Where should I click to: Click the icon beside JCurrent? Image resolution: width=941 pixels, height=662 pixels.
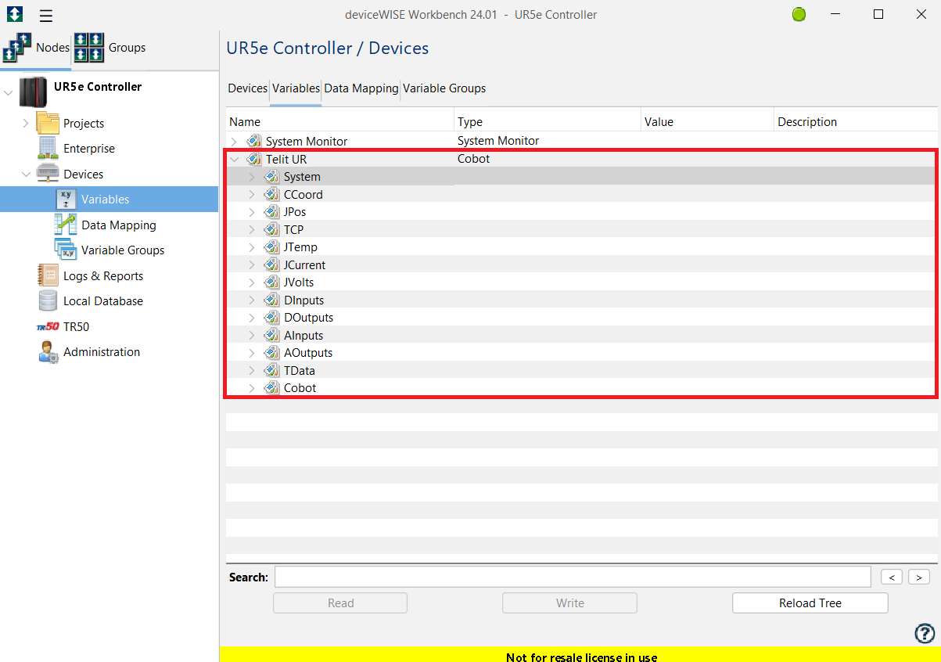271,264
